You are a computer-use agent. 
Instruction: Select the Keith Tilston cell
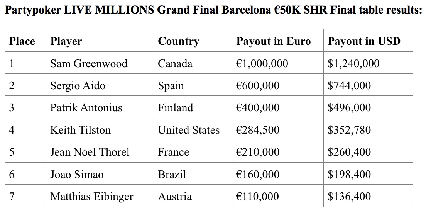100,130
